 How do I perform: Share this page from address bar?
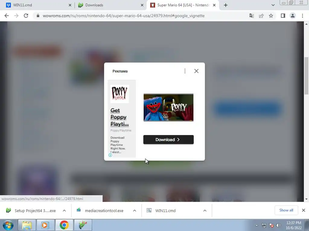(x=261, y=16)
